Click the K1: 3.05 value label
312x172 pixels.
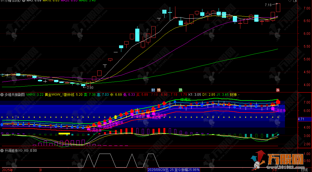(x=195, y=95)
